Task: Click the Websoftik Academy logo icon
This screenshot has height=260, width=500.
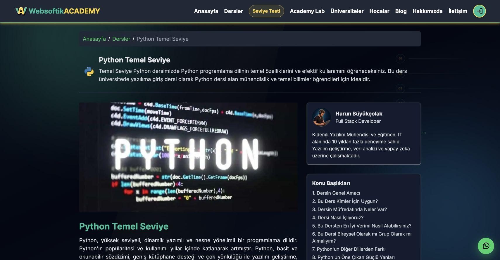Action: click(21, 11)
